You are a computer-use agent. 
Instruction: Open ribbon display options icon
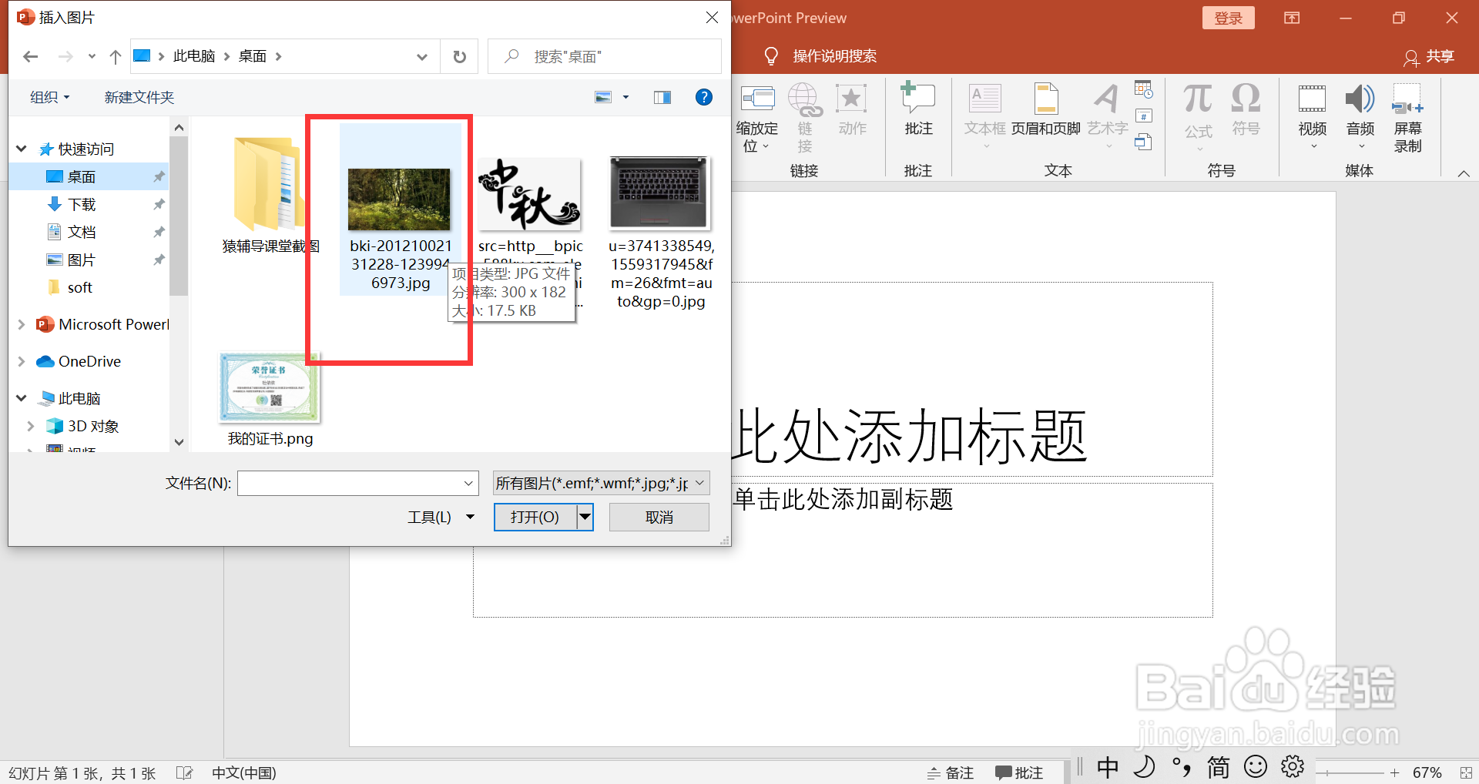pyautogui.click(x=1292, y=18)
